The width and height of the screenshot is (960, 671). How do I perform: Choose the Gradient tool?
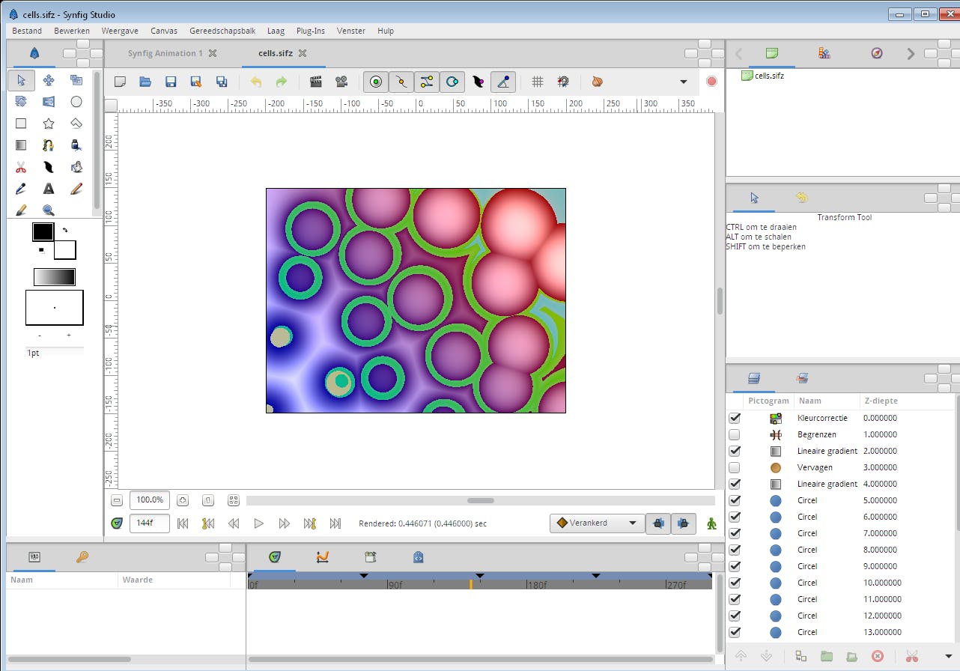(x=21, y=145)
